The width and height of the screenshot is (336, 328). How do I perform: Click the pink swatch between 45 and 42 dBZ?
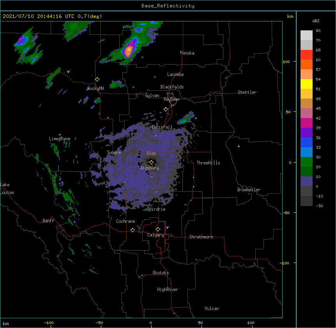click(x=306, y=113)
